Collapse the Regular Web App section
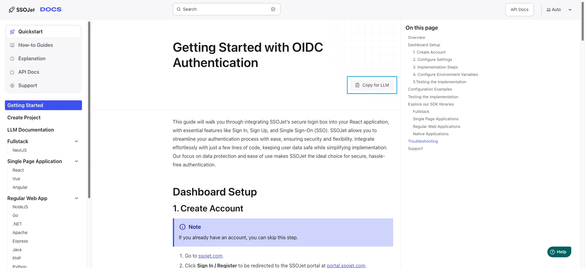Screen dimensions: 585x268 tap(76, 198)
